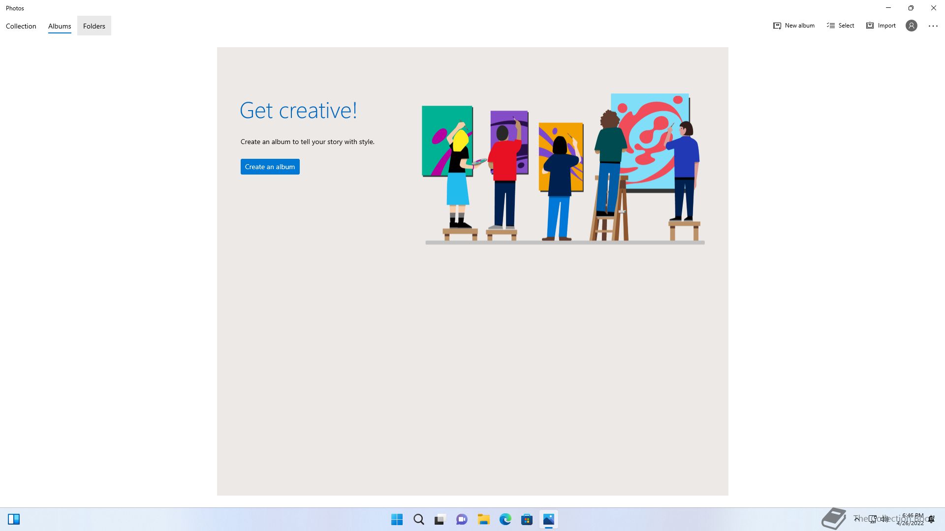Open the Widgets panel icon
Image resolution: width=945 pixels, height=531 pixels.
point(14,519)
